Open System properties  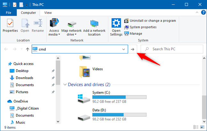140,27
